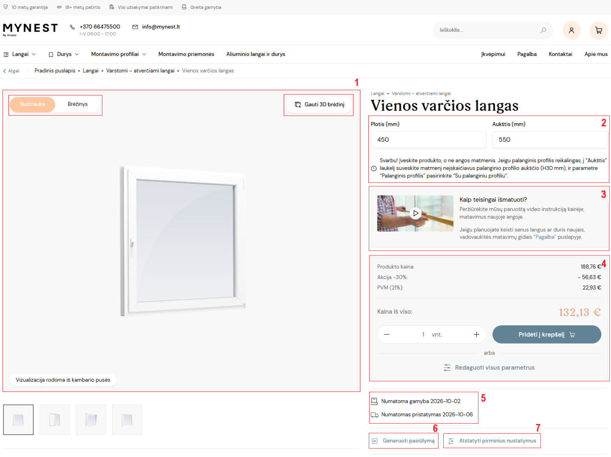Select the fourth window thumbnail

[127, 420]
